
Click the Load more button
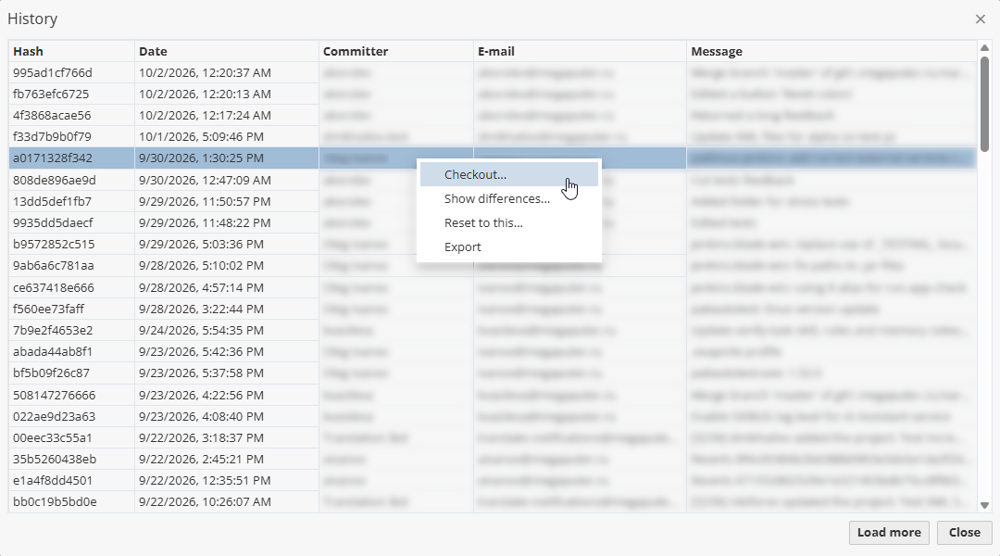889,533
